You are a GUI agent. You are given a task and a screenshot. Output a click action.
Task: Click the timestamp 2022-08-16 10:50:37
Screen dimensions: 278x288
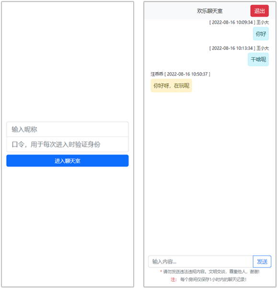[187, 74]
